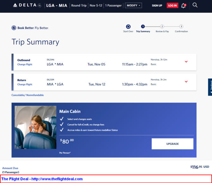
Task: Click the Per Person* note
Action: tap(65, 153)
